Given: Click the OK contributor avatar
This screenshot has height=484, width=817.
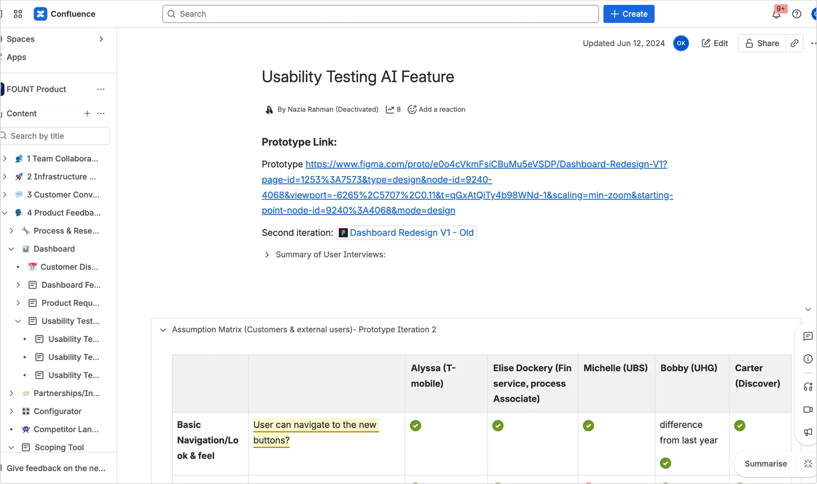Looking at the screenshot, I should pyautogui.click(x=681, y=43).
